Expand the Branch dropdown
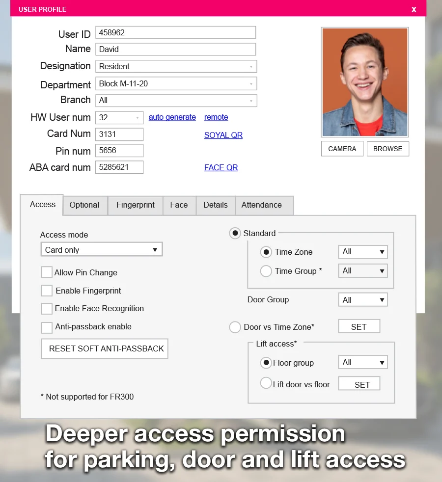This screenshot has width=442, height=482. point(176,101)
